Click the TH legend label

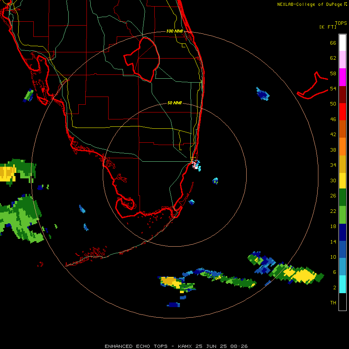[333, 303]
